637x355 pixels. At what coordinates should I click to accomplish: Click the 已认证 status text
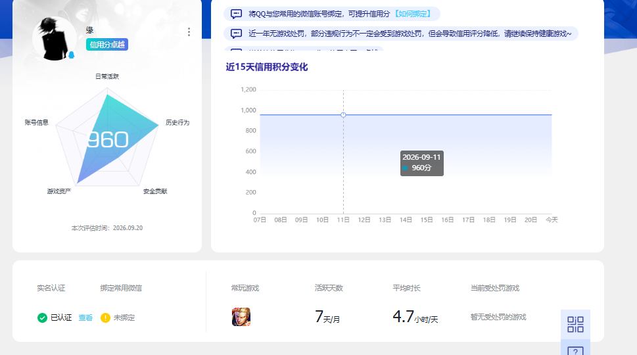click(61, 318)
